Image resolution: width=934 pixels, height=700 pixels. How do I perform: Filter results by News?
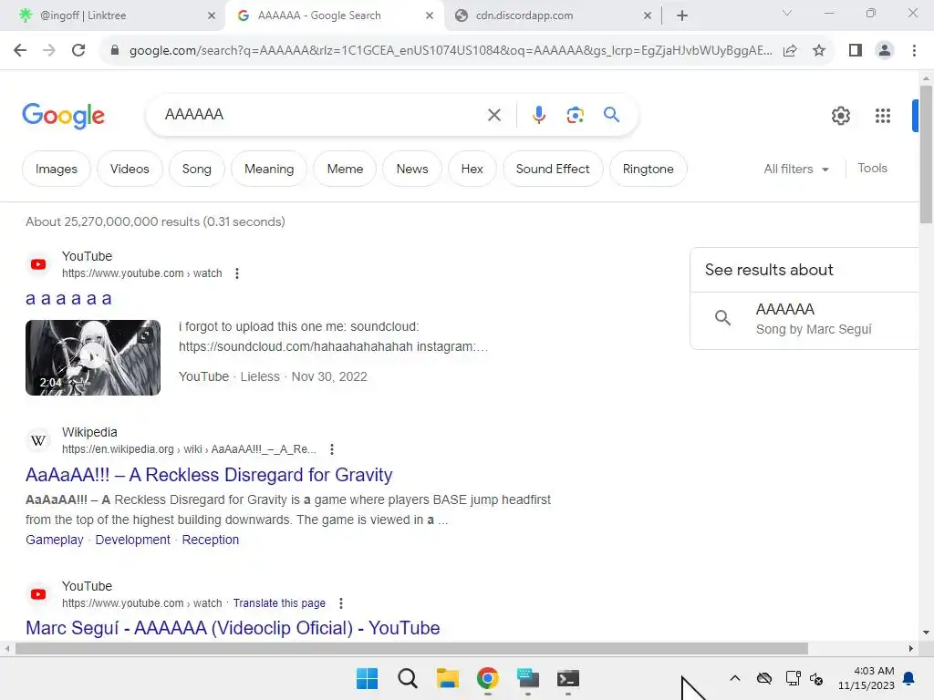point(412,169)
